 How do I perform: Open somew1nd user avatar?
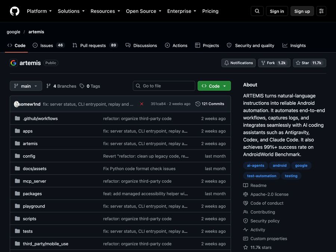[16, 104]
